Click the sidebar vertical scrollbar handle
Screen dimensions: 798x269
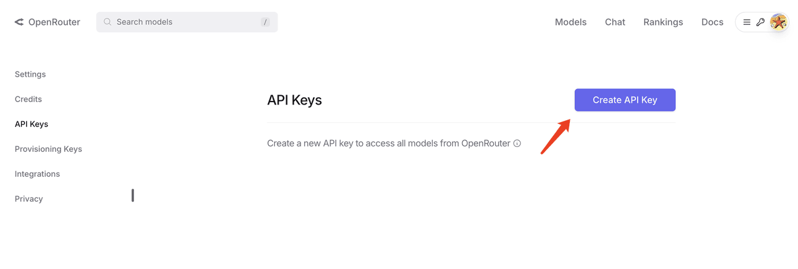coord(133,196)
